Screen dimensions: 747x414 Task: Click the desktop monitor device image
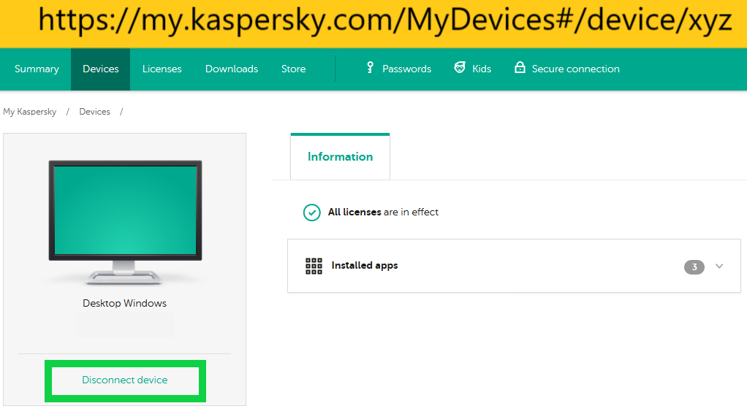click(125, 222)
